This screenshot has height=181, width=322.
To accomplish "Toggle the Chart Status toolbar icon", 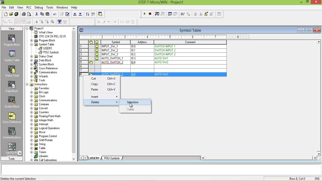I will coord(170,14).
